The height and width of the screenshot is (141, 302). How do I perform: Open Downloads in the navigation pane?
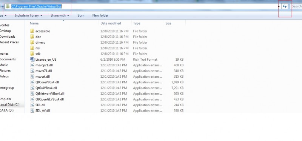point(8,37)
